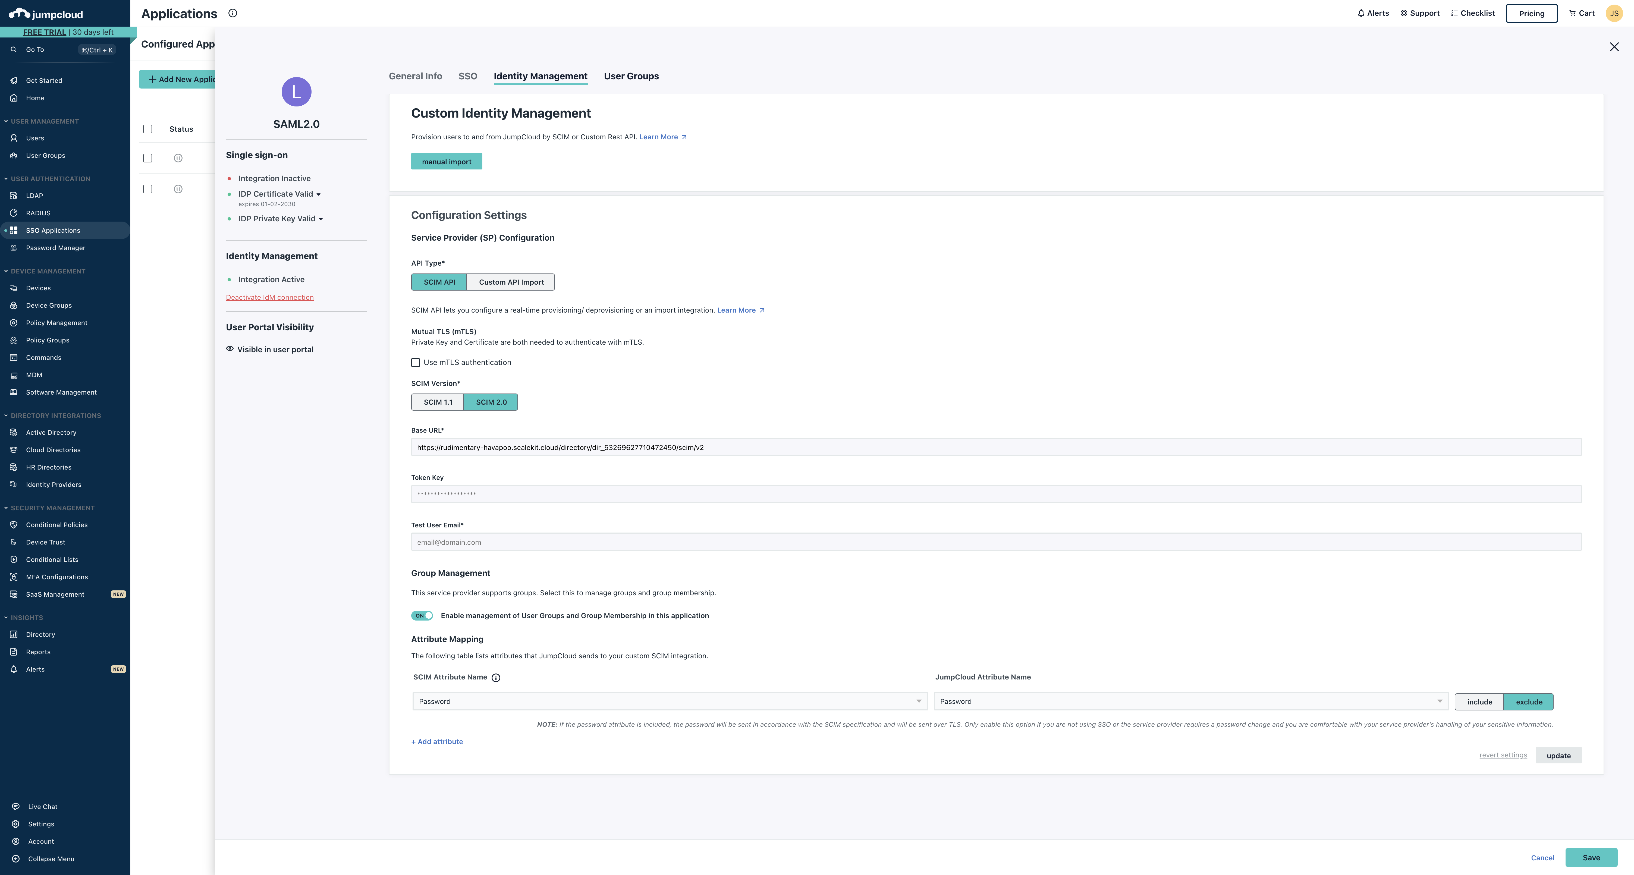Viewport: 1634px width, 875px height.
Task: Click the Applications info icon
Action: [233, 13]
